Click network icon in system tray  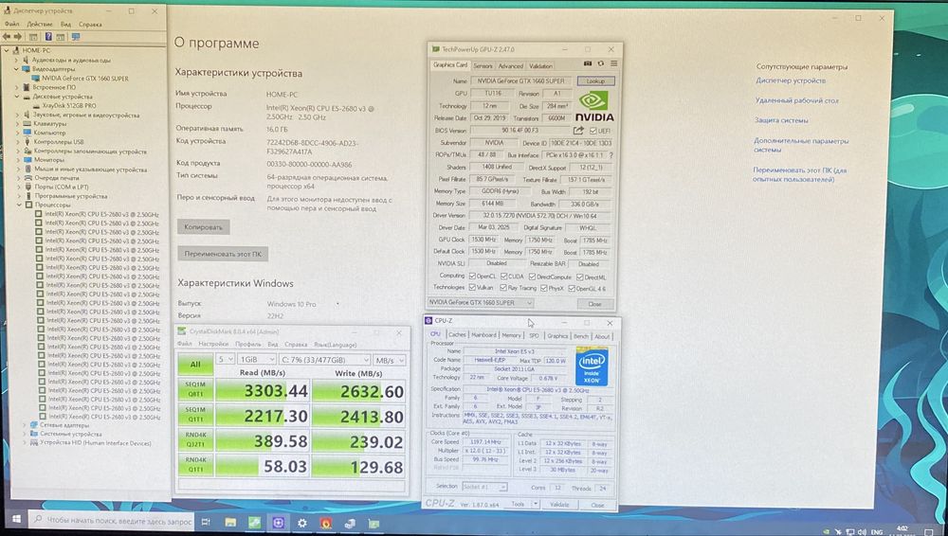850,532
